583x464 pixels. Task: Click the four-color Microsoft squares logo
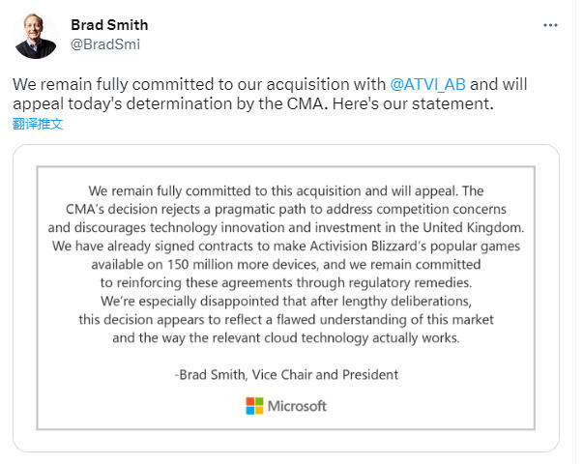click(x=254, y=406)
